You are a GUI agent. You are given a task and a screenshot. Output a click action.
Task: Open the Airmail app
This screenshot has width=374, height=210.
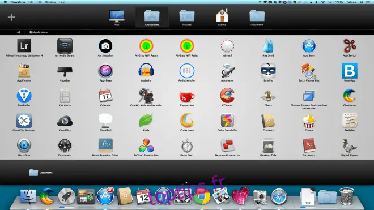coord(227,46)
